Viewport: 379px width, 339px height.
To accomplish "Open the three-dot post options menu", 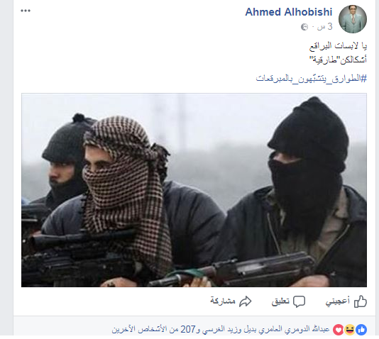I will pyautogui.click(x=26, y=11).
